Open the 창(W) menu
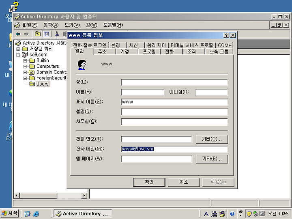Screen dimensions: 292x219 (x=91, y=25)
